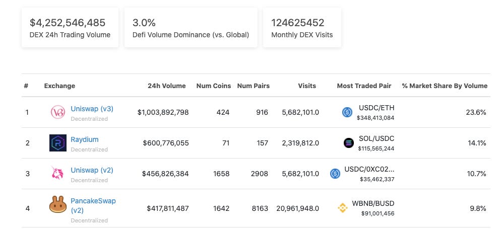Click the 23.6% market share cell
The width and height of the screenshot is (499, 229).
476,112
